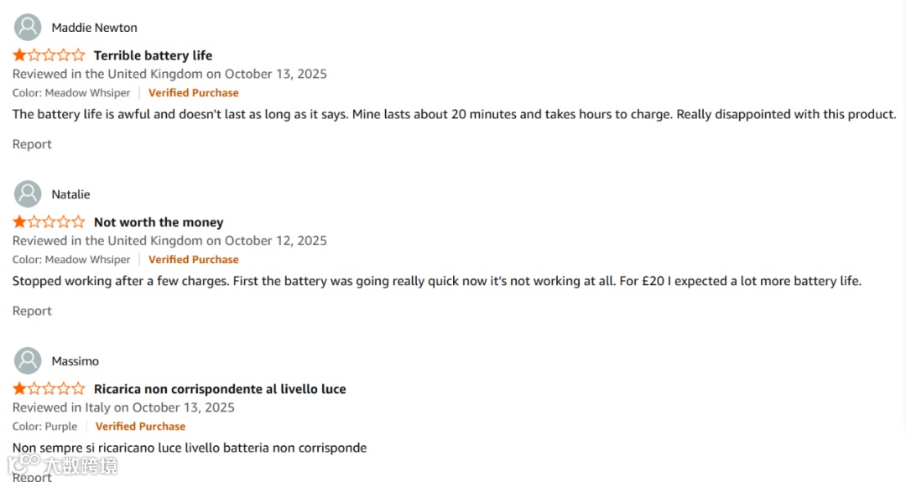Open review Ricarica non corrispondente al livello luce
Screen dimensions: 906x482
(220, 389)
